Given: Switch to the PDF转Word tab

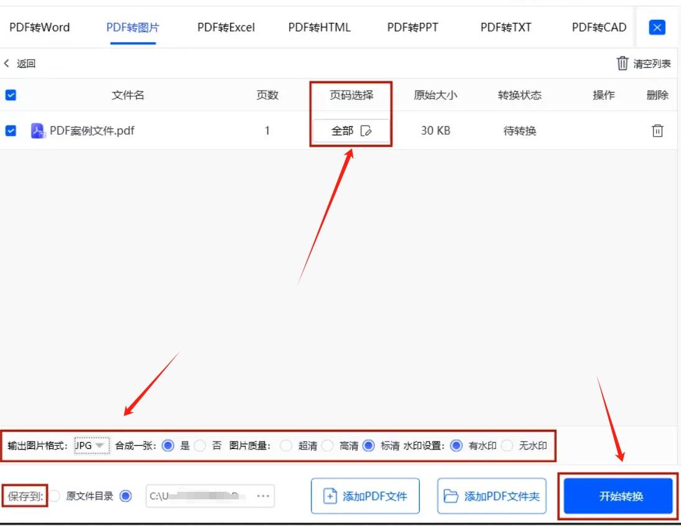Looking at the screenshot, I should point(39,27).
